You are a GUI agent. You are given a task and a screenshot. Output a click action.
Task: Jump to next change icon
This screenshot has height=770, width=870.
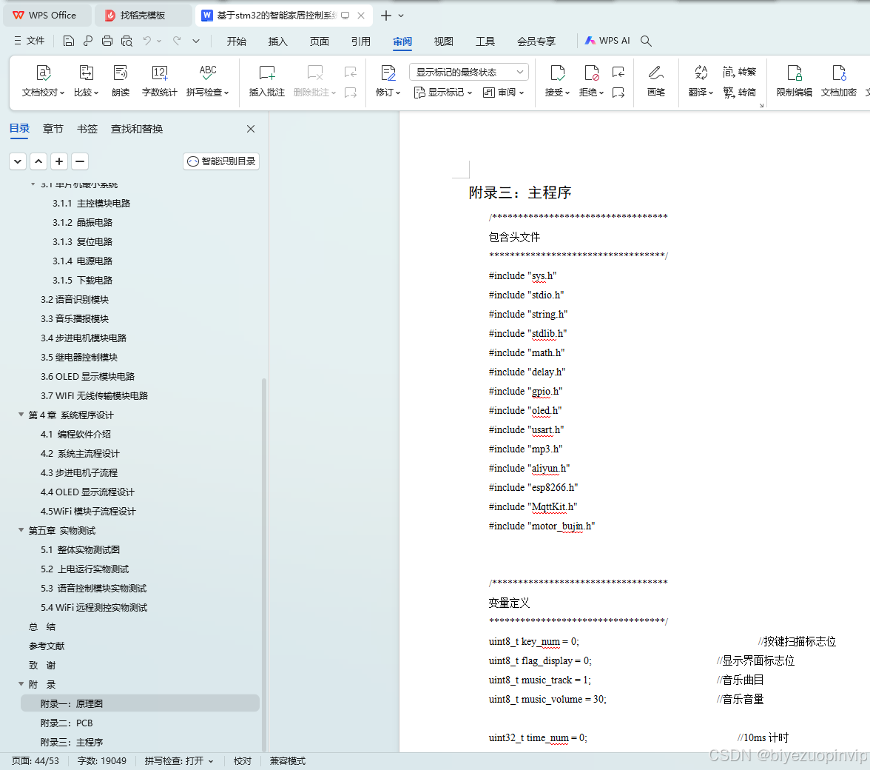[x=618, y=92]
